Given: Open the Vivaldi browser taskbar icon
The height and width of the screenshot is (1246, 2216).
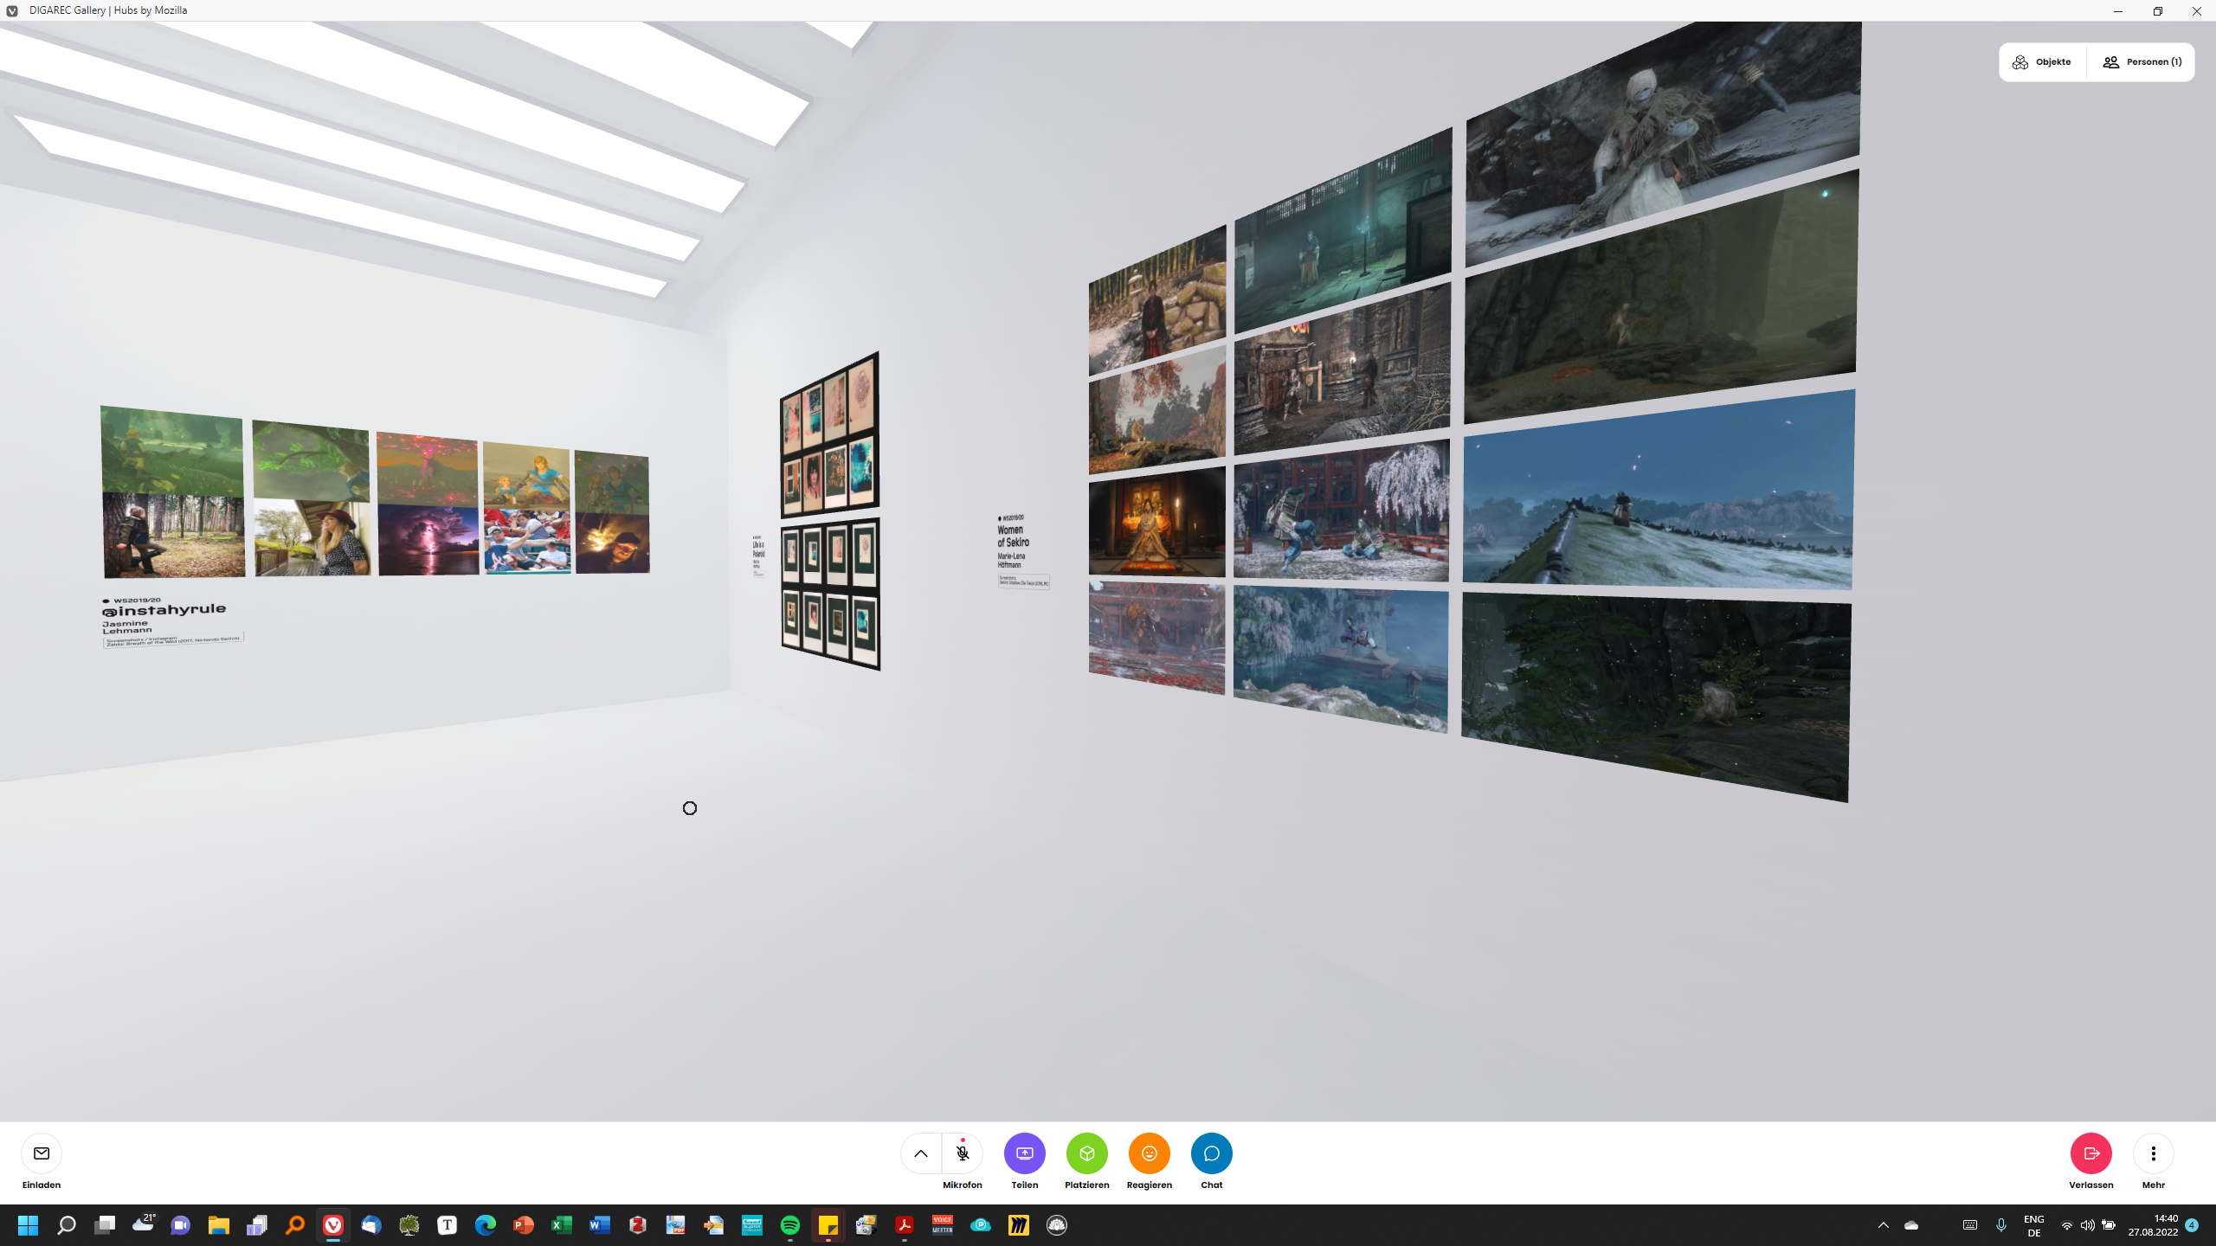Looking at the screenshot, I should 333,1225.
